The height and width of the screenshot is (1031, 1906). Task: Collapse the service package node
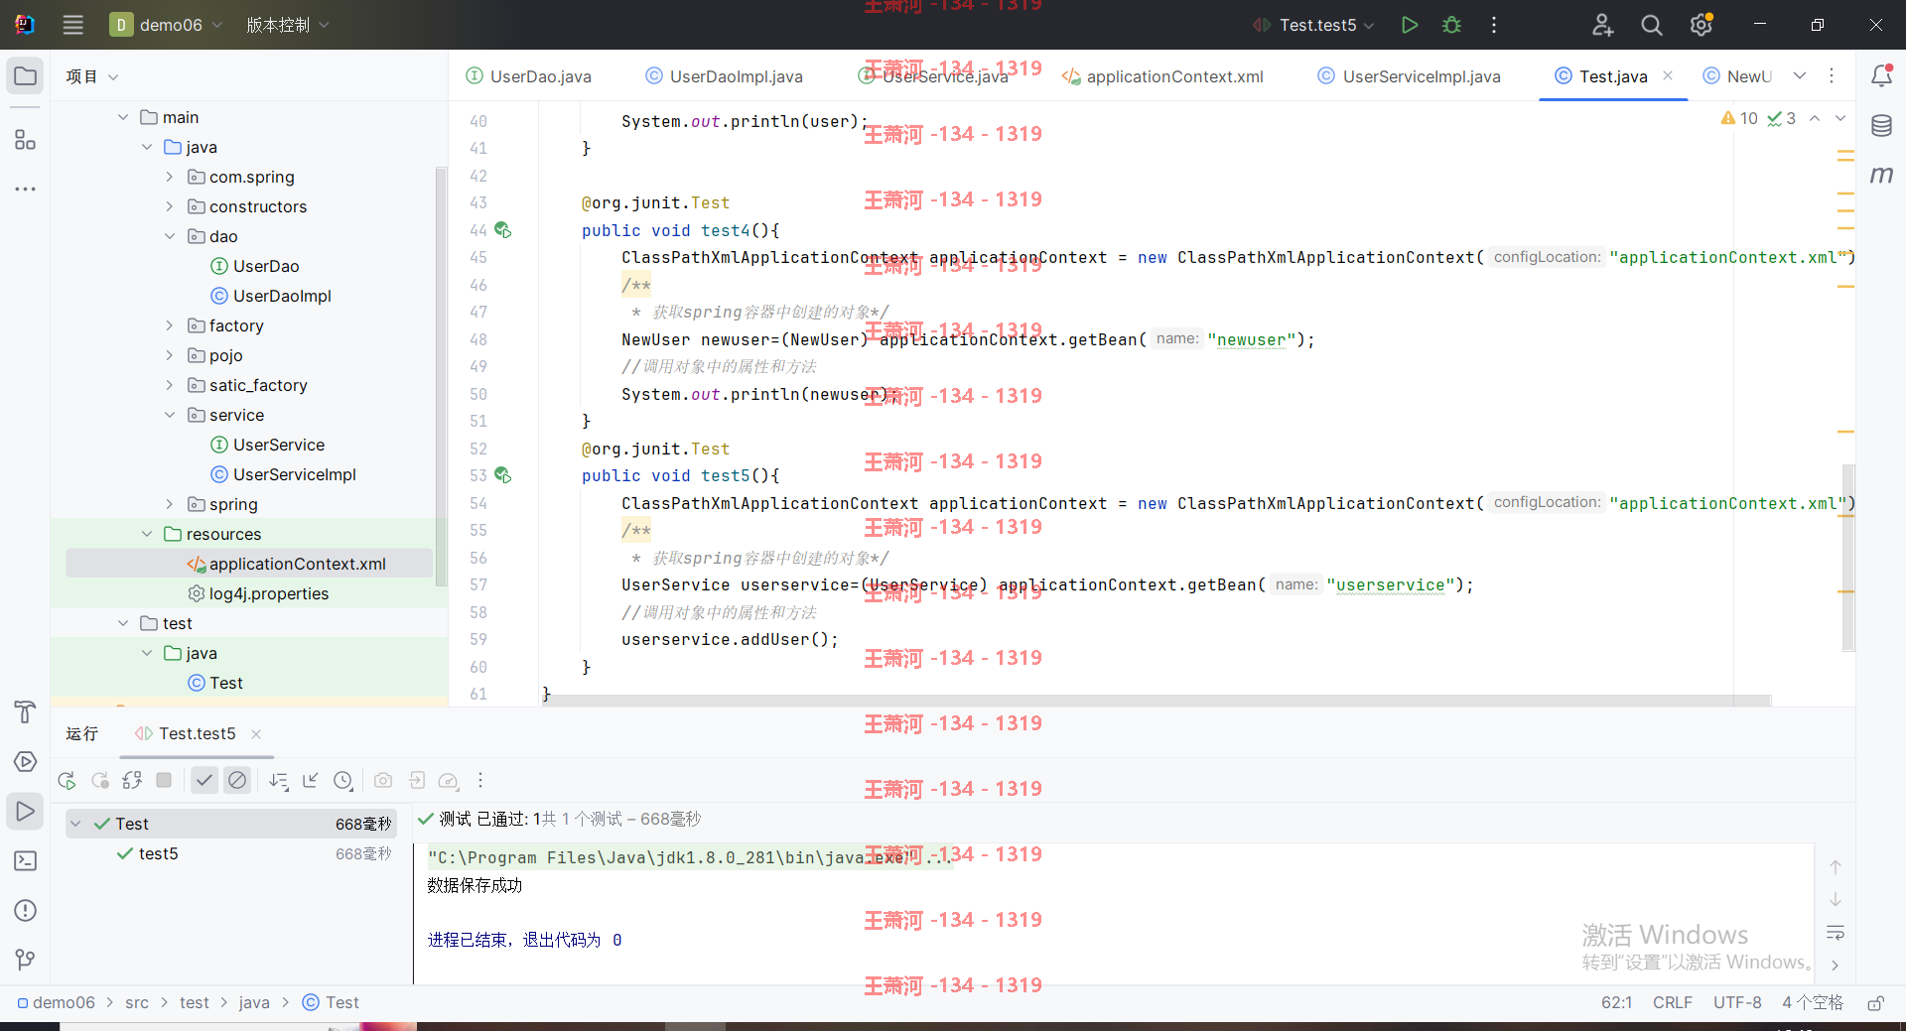[x=170, y=415]
